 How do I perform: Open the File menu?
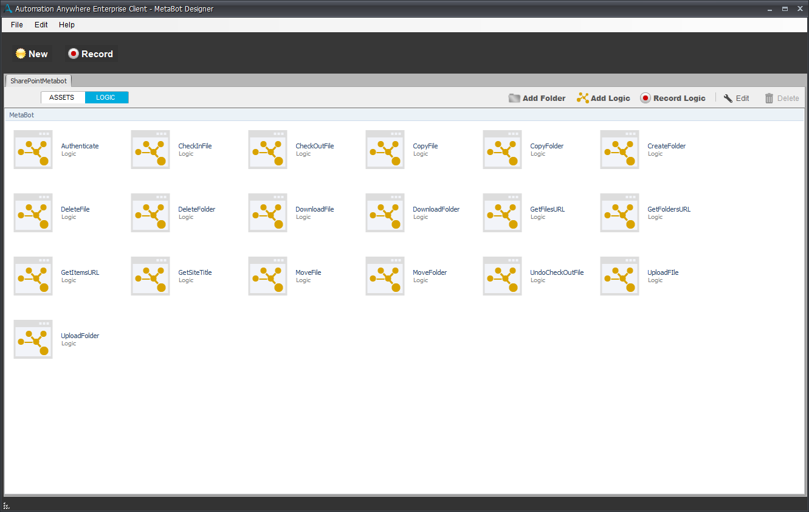click(x=17, y=25)
